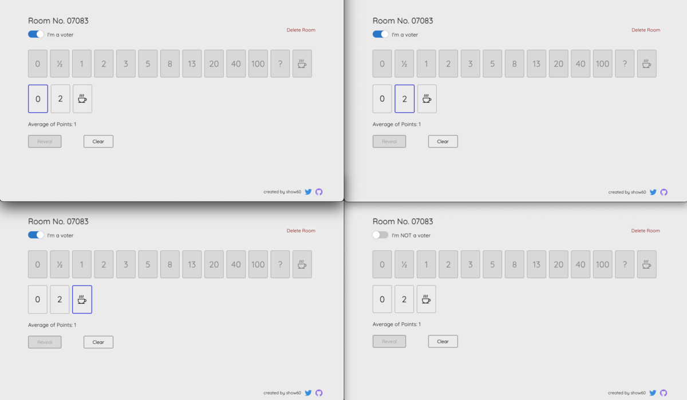
Task: Select the highlighted coffee cup result in the bottom-left window
Action: tap(82, 299)
